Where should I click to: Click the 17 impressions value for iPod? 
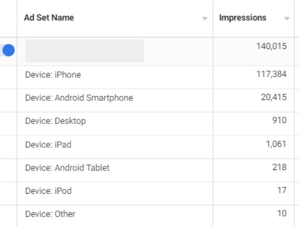pyautogui.click(x=282, y=191)
